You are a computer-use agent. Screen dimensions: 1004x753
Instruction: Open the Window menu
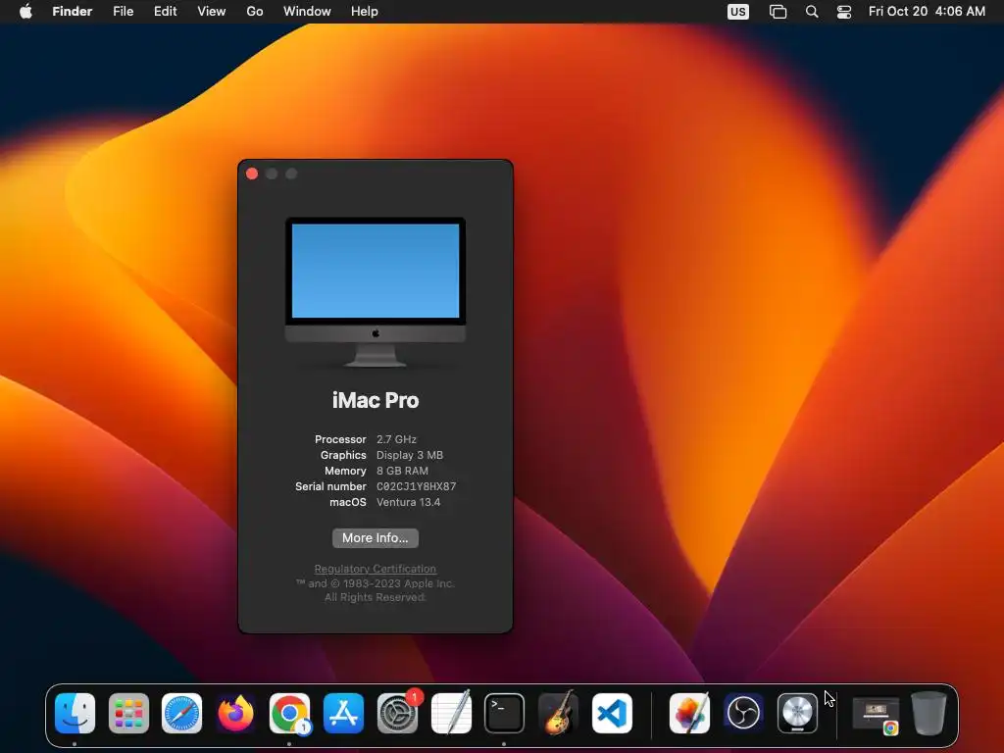click(307, 11)
